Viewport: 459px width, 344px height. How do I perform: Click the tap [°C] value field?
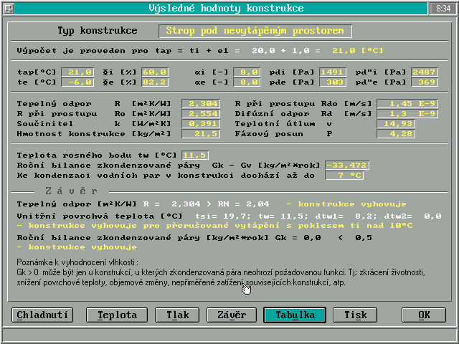tap(77, 72)
